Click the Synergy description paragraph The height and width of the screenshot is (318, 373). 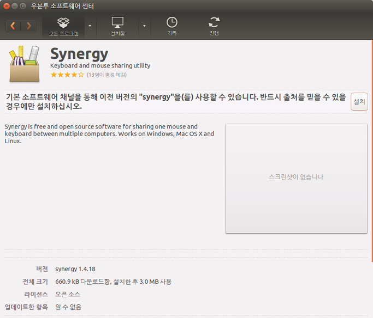pyautogui.click(x=109, y=134)
